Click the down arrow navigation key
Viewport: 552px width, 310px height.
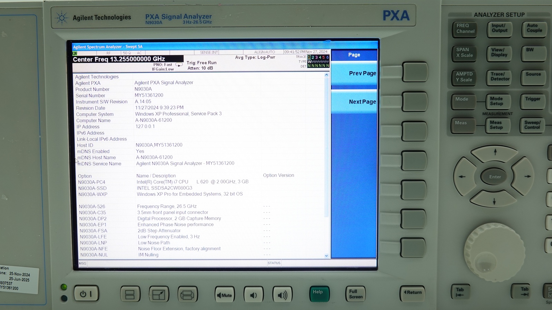click(x=494, y=199)
